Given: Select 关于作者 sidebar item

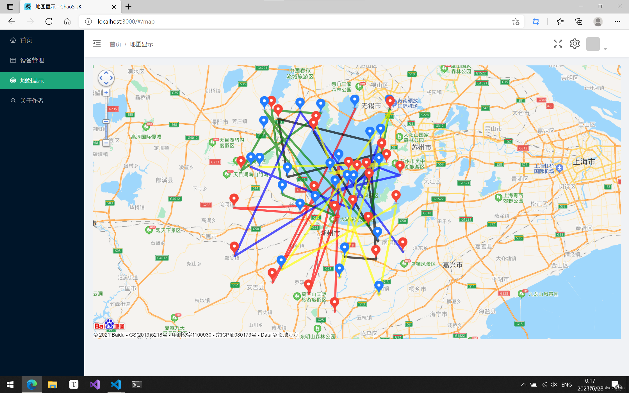Looking at the screenshot, I should click(x=32, y=101).
